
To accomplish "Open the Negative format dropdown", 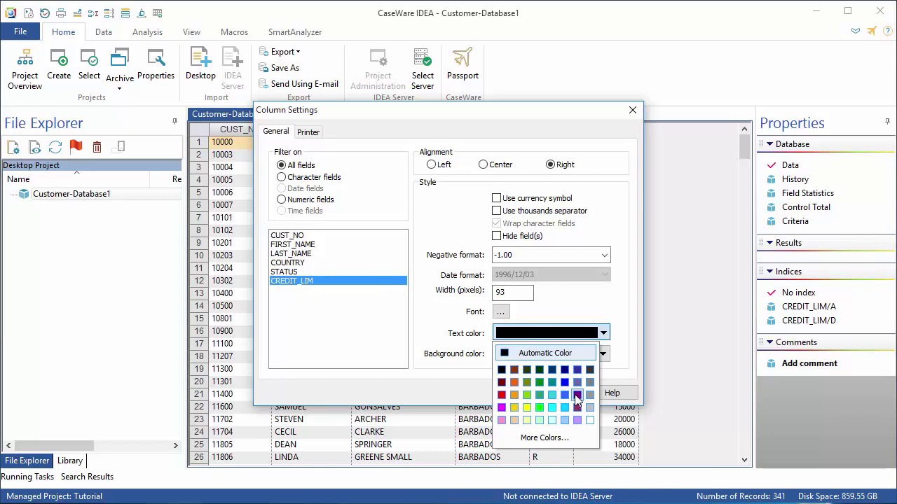I will click(x=604, y=255).
